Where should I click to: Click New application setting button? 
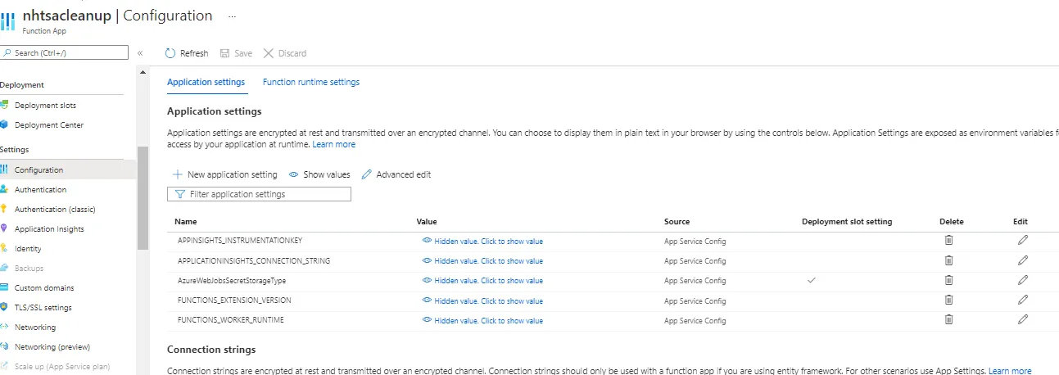[x=225, y=174]
